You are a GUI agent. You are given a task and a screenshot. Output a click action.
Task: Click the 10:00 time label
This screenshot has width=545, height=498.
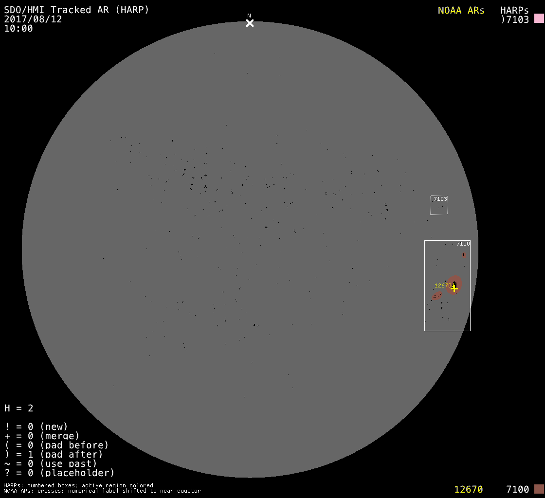(18, 28)
